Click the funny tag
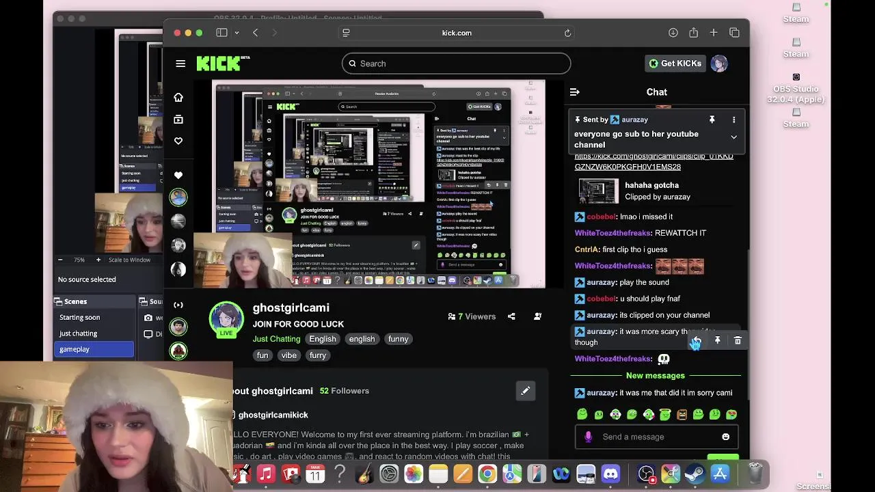The width and height of the screenshot is (875, 492). (x=398, y=339)
